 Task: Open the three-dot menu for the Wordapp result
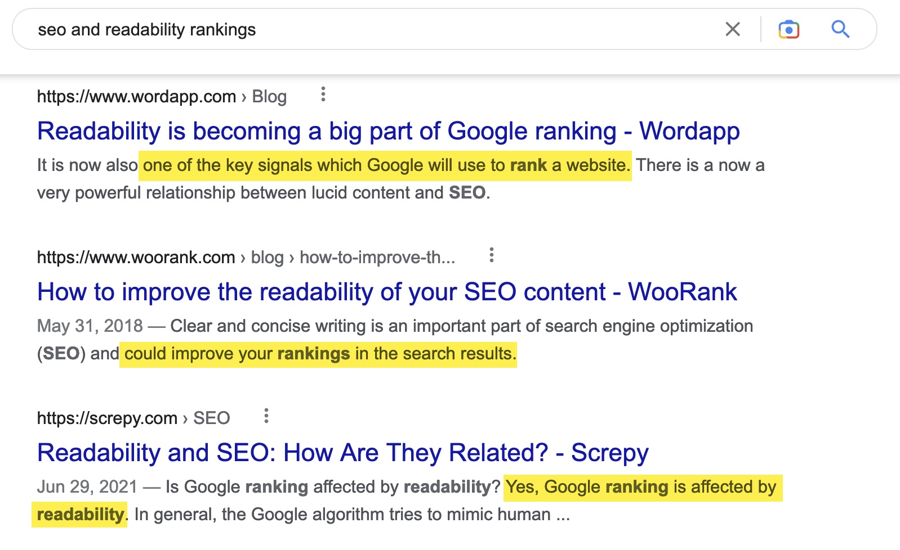[x=323, y=94]
